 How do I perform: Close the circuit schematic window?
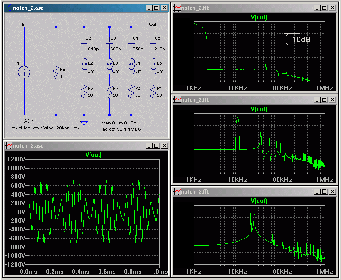pyautogui.click(x=164, y=8)
